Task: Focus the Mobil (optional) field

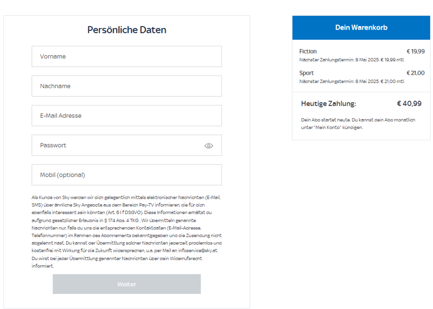Action: [x=126, y=175]
